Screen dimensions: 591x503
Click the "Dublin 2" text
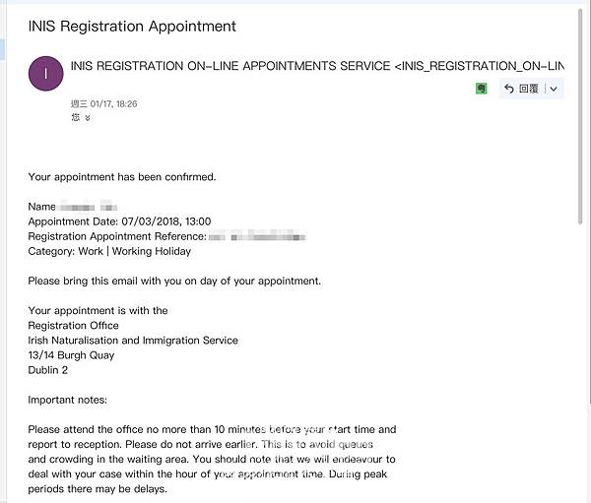48,370
